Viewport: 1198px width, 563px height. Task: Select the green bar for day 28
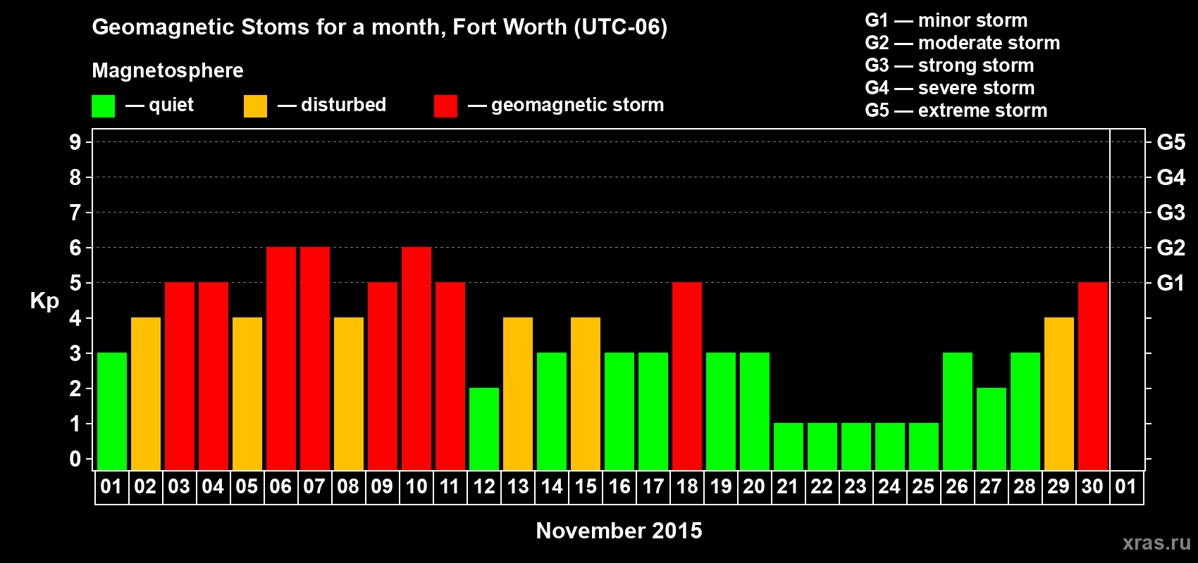(1025, 411)
